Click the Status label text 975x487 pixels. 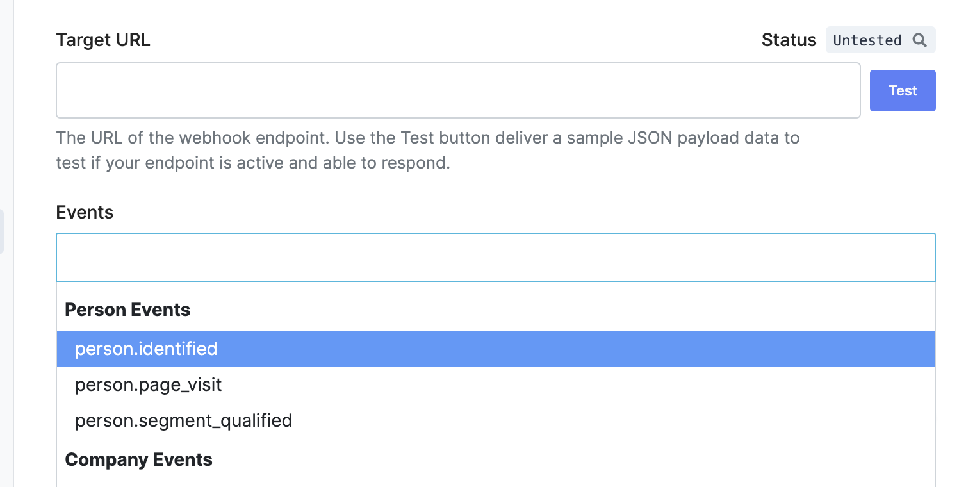click(789, 40)
